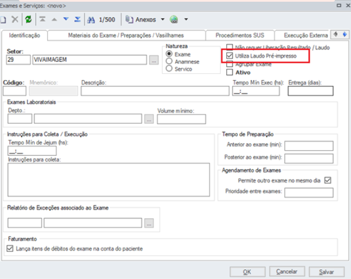Select Anamnese natureza radio button
Image resolution: width=351 pixels, height=279 pixels.
[x=169, y=61]
